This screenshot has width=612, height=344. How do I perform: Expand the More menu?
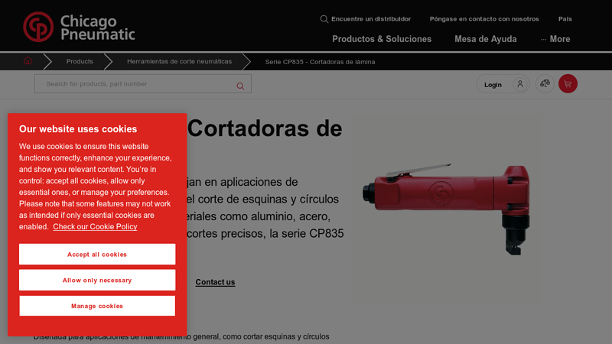[555, 39]
